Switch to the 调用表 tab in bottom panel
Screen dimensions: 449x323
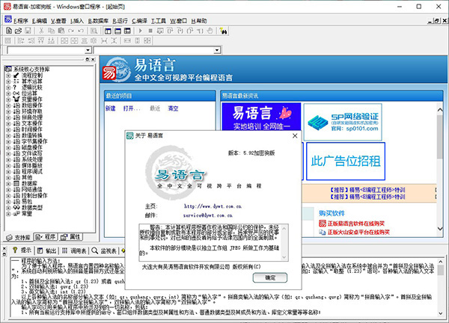point(74,251)
